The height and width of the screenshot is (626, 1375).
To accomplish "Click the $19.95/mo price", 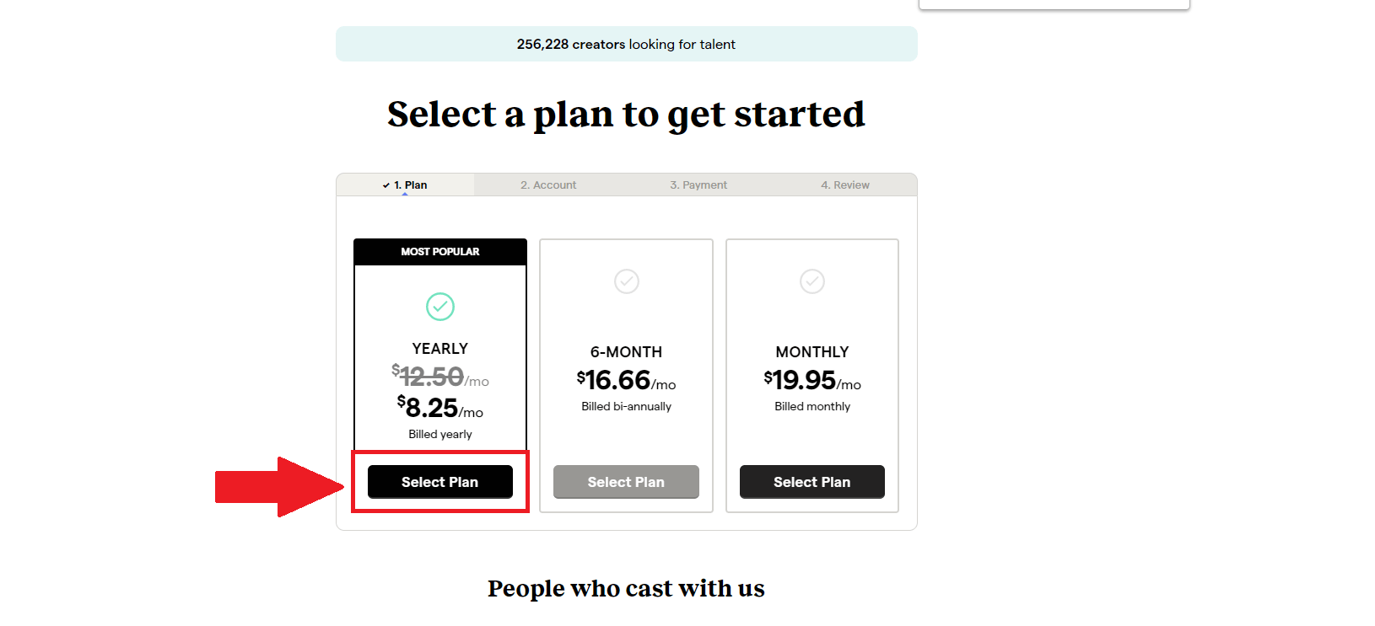I will pyautogui.click(x=812, y=381).
